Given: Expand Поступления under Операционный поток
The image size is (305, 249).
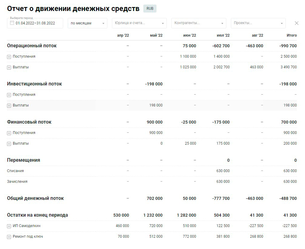Looking at the screenshot, I should click(9, 57).
